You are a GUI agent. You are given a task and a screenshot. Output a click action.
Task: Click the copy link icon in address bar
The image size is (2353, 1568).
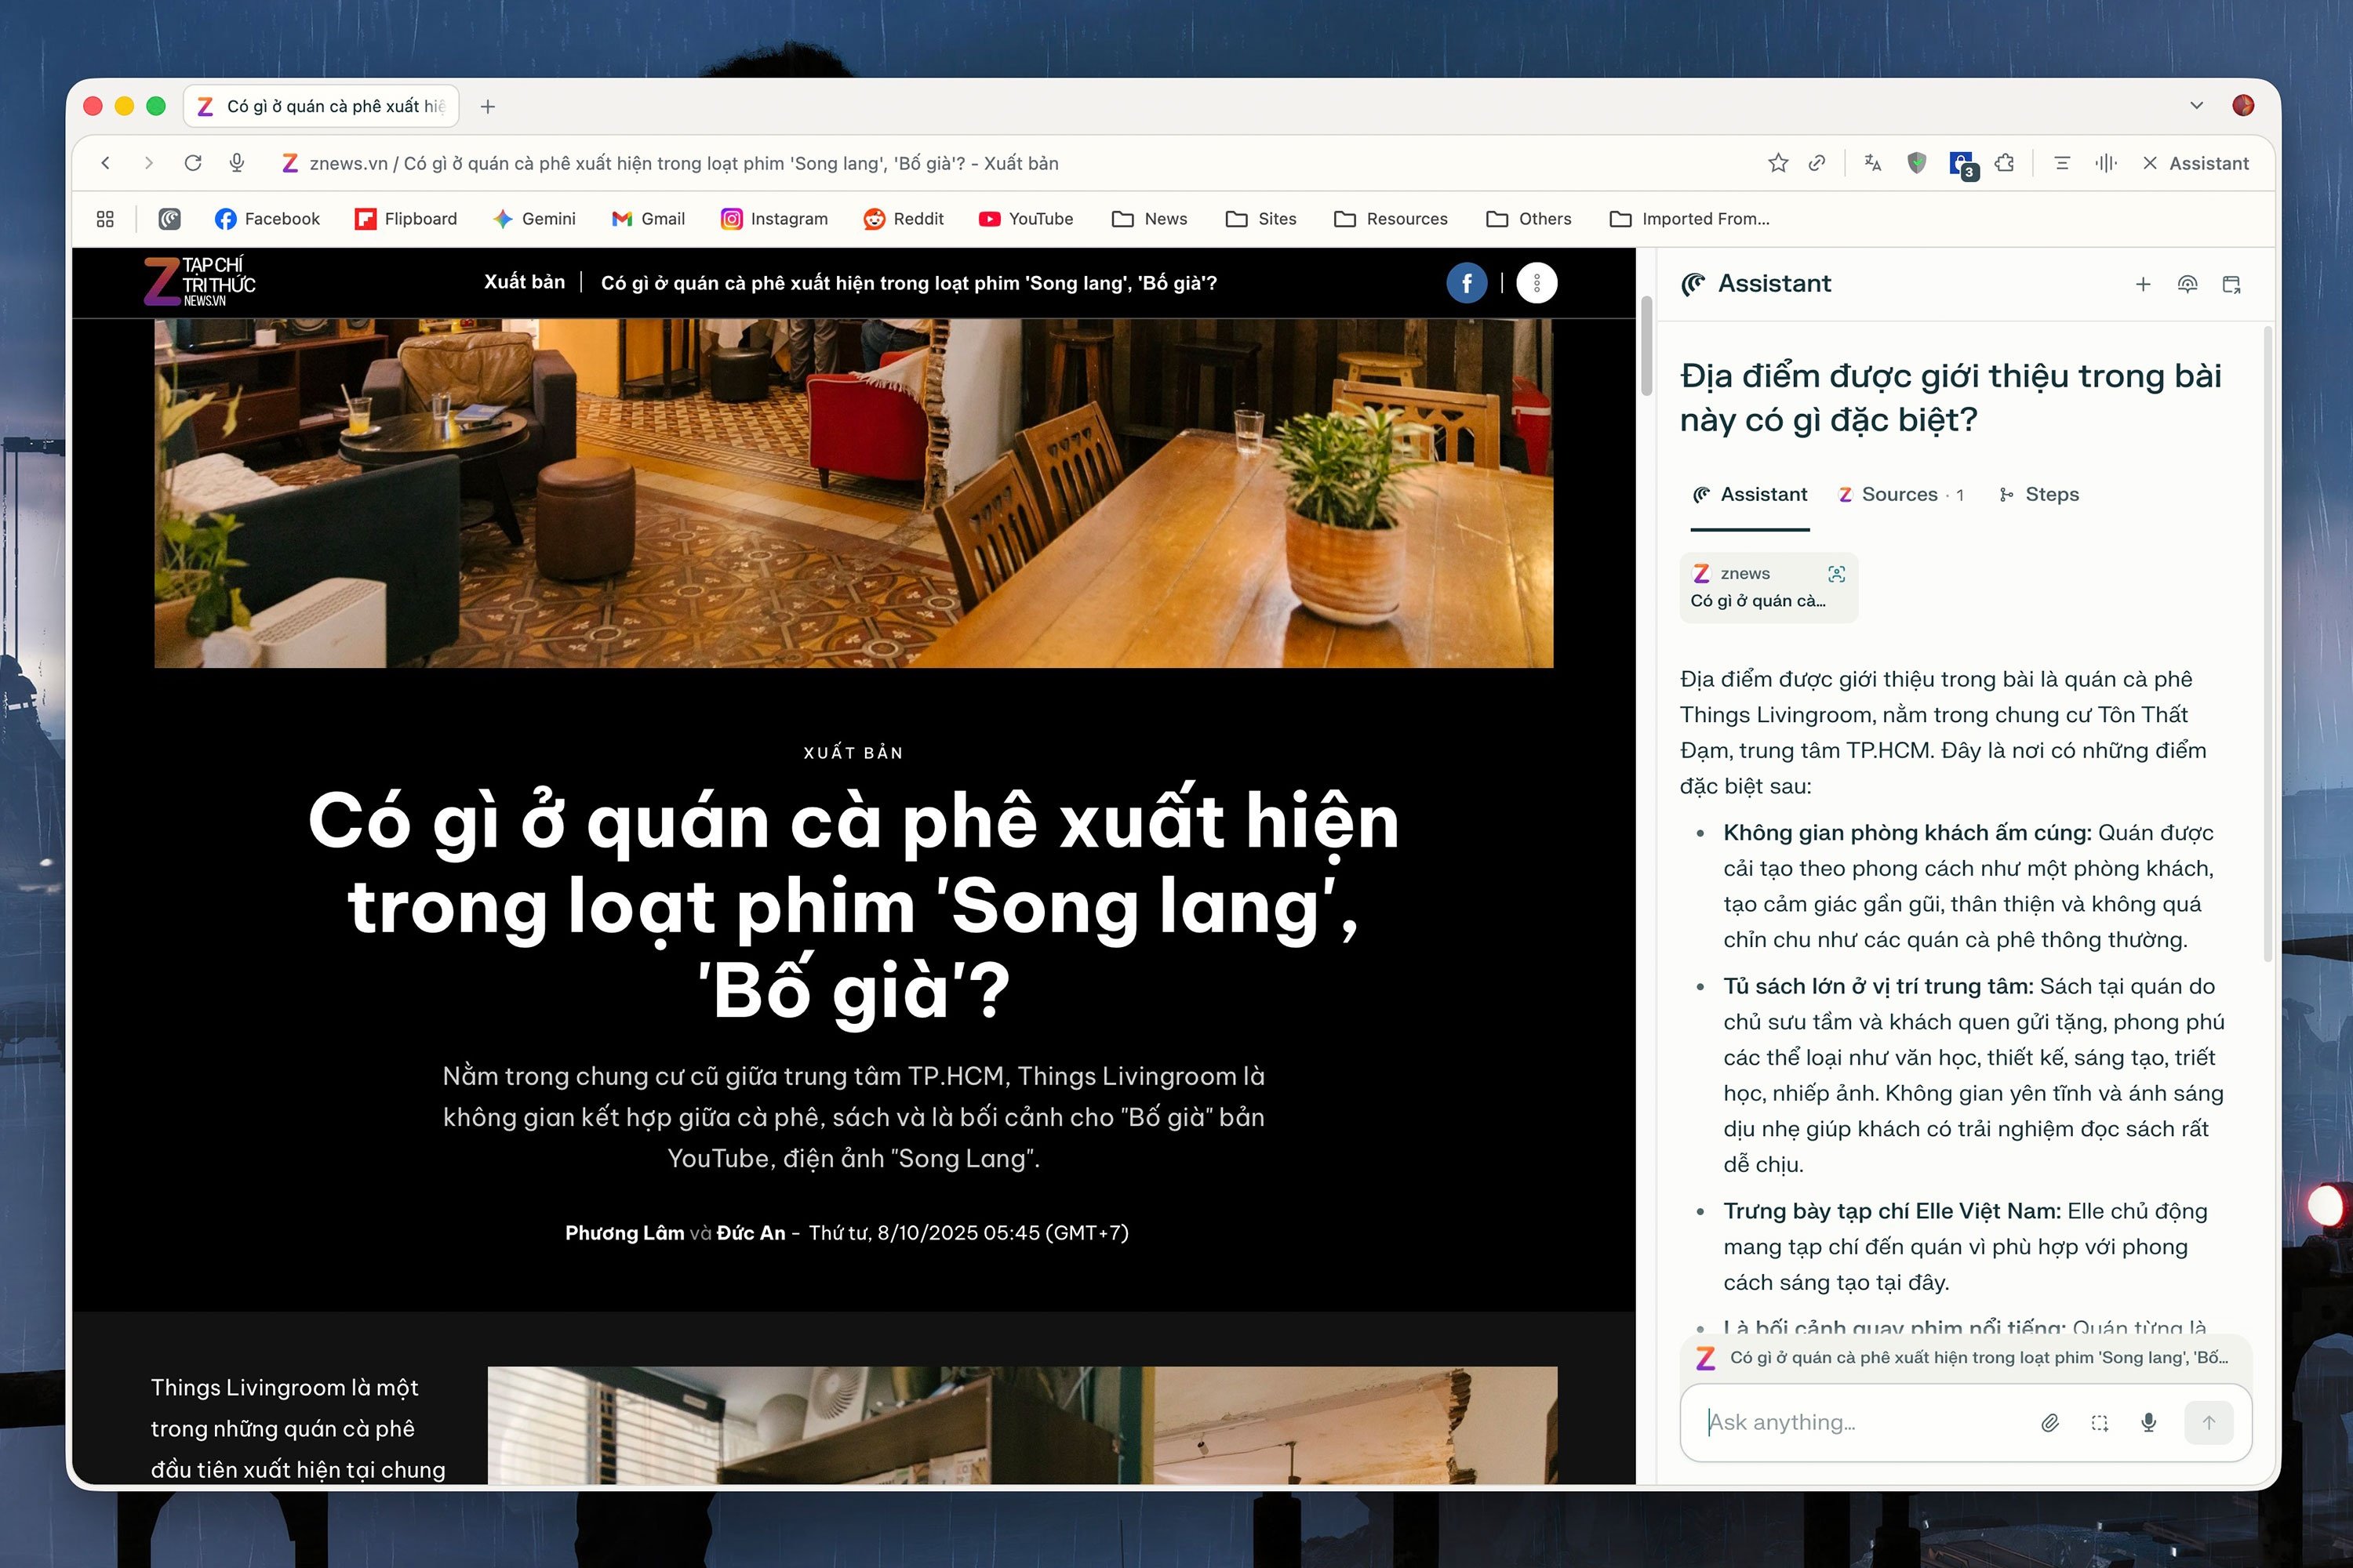[1817, 163]
